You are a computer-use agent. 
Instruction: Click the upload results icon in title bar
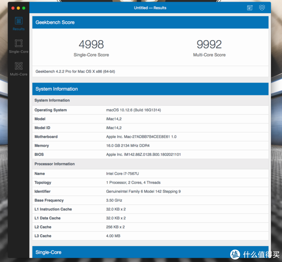coord(250,8)
